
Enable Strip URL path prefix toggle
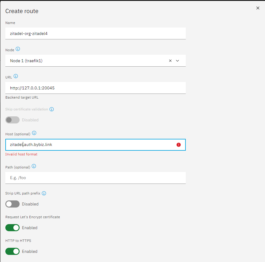click(x=12, y=204)
